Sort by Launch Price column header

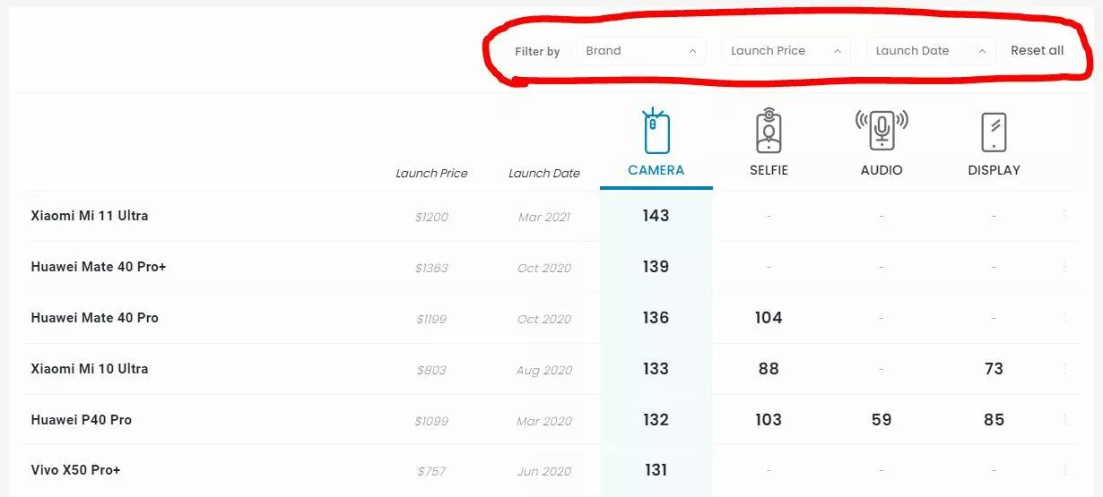click(431, 174)
